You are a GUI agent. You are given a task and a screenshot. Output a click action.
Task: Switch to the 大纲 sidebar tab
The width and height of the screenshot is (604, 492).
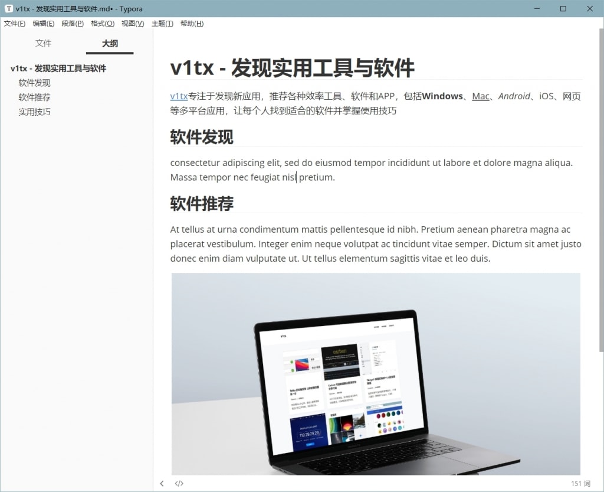[x=110, y=43]
